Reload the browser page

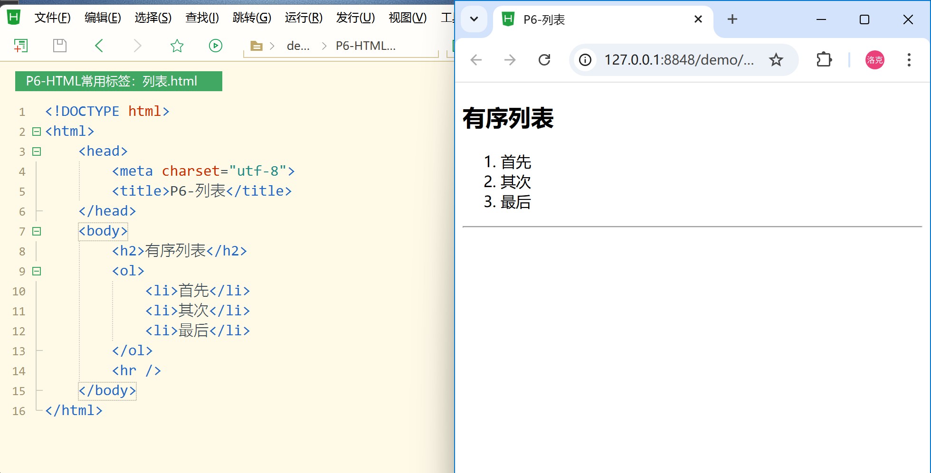[x=544, y=60]
